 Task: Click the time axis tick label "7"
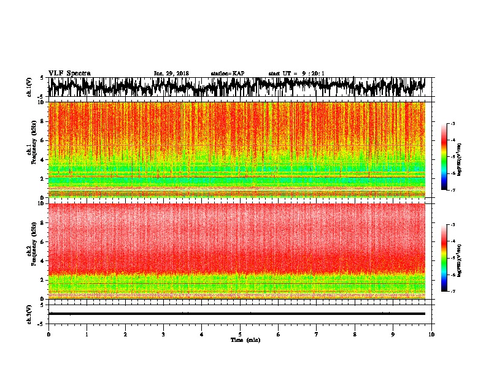click(317, 334)
